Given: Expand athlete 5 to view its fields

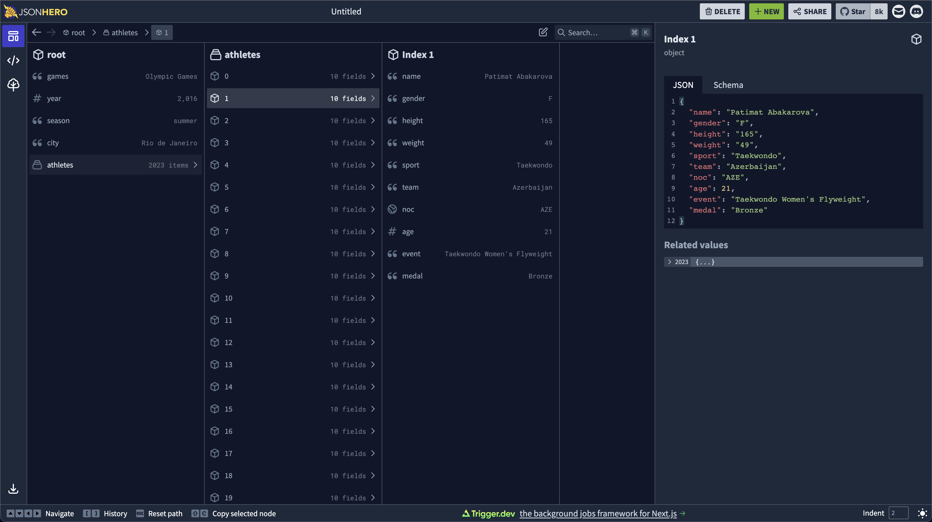Looking at the screenshot, I should 373,187.
